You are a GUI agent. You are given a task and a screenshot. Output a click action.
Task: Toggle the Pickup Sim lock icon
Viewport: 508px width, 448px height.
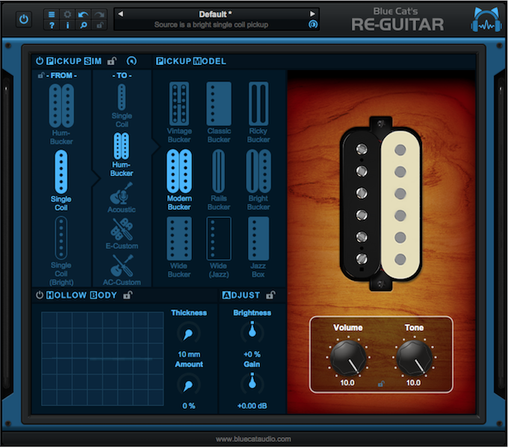pyautogui.click(x=112, y=60)
